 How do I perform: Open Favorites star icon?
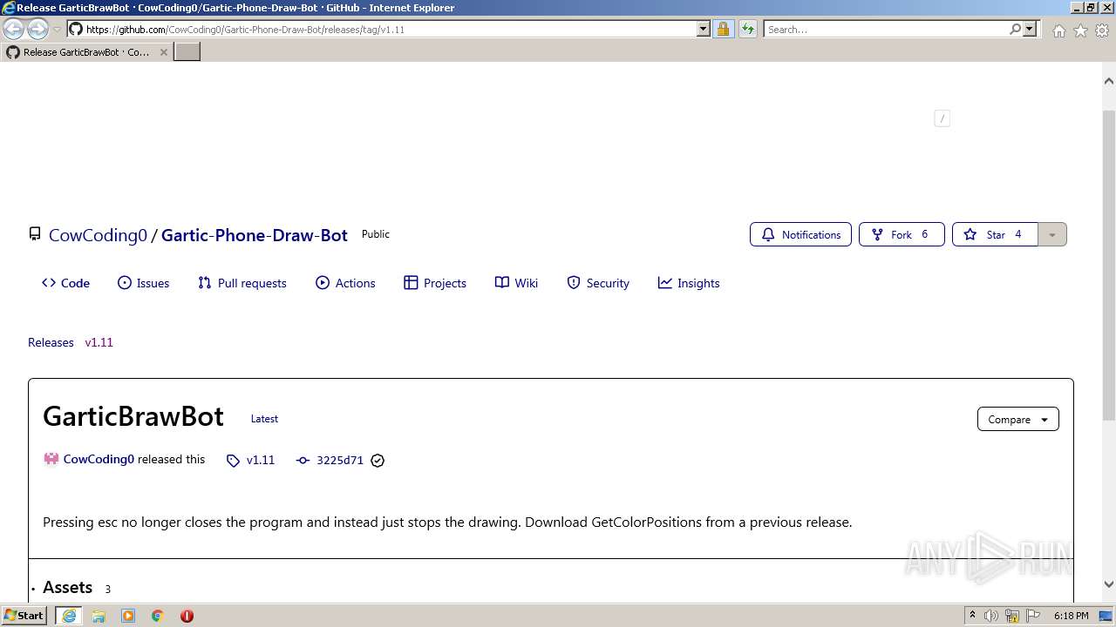pyautogui.click(x=1080, y=30)
